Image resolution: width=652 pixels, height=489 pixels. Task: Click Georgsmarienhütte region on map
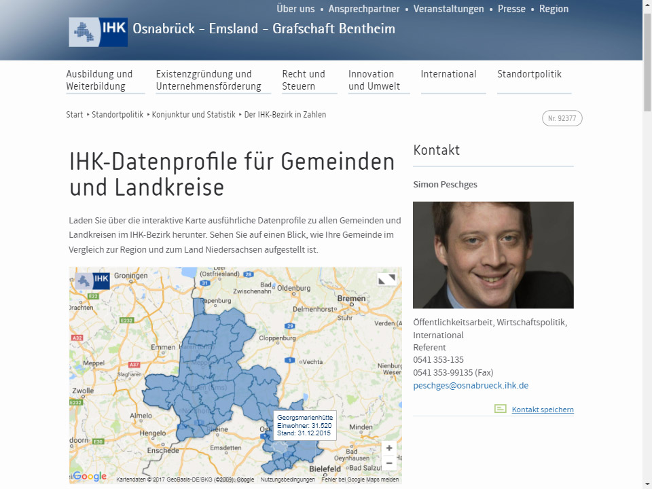tap(279, 448)
